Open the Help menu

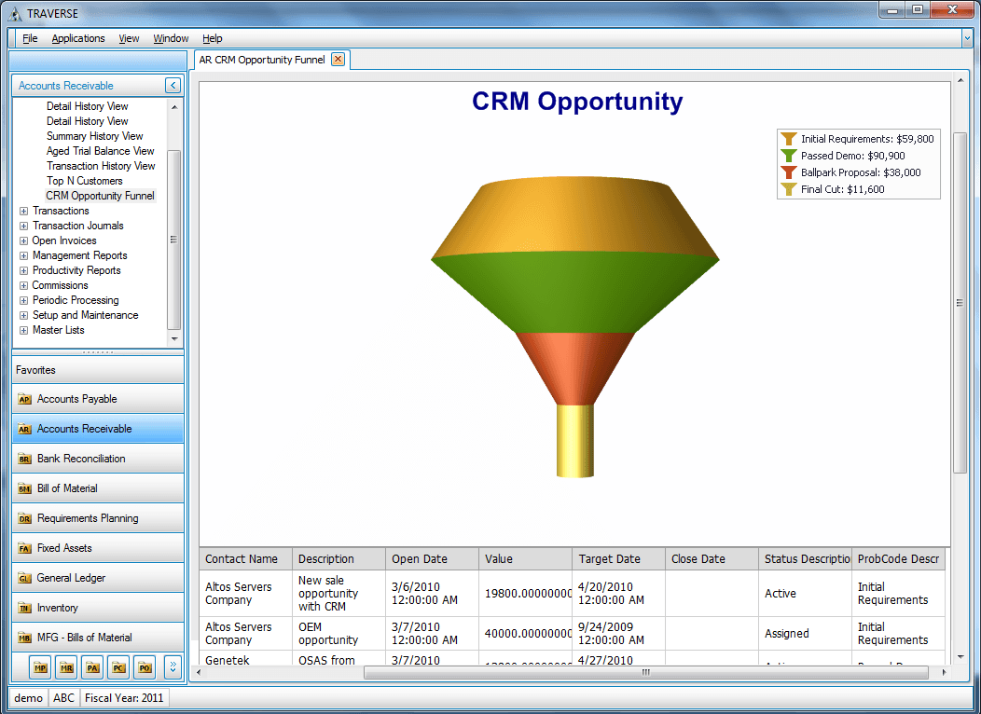click(x=212, y=38)
